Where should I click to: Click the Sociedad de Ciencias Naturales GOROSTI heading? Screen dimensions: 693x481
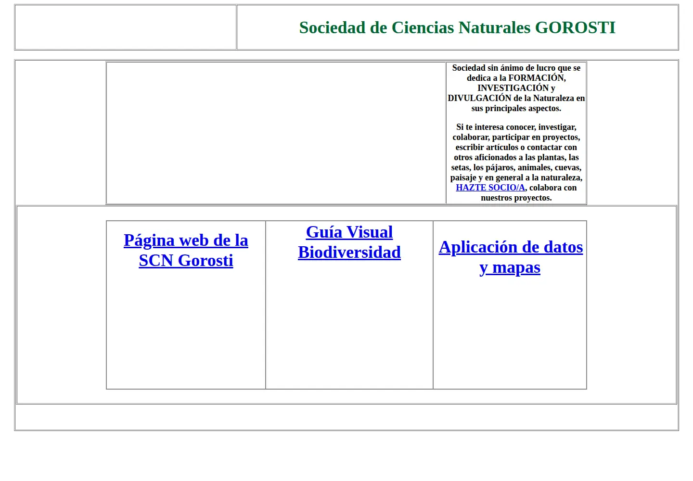point(457,27)
